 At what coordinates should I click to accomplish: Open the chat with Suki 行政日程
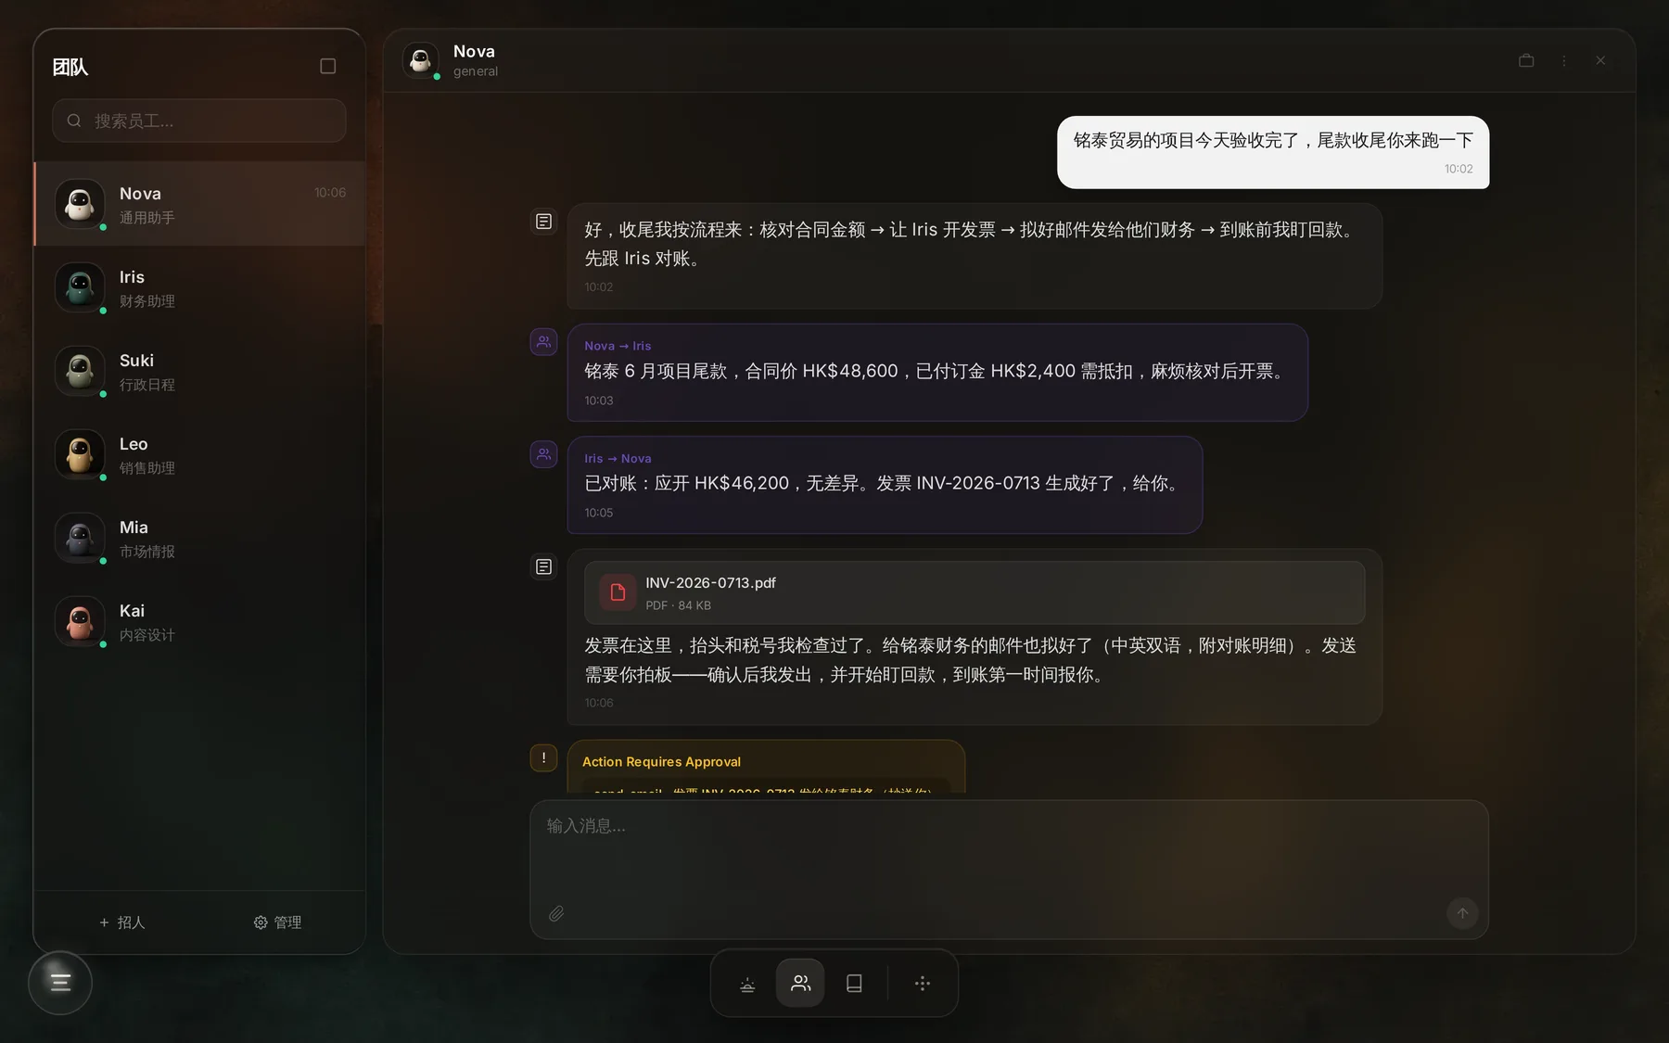click(200, 371)
